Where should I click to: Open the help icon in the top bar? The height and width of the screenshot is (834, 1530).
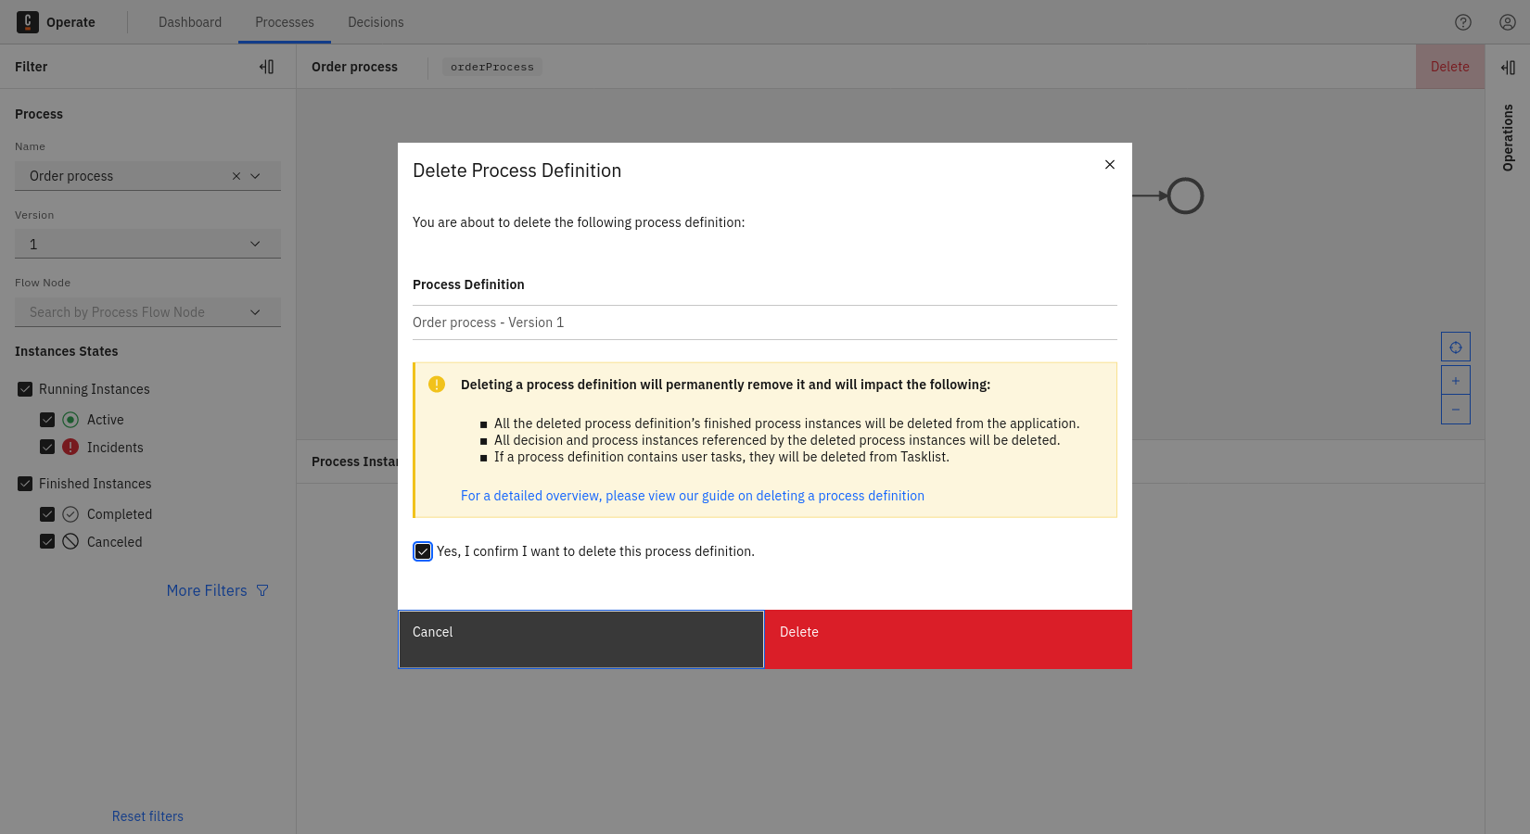(1463, 21)
